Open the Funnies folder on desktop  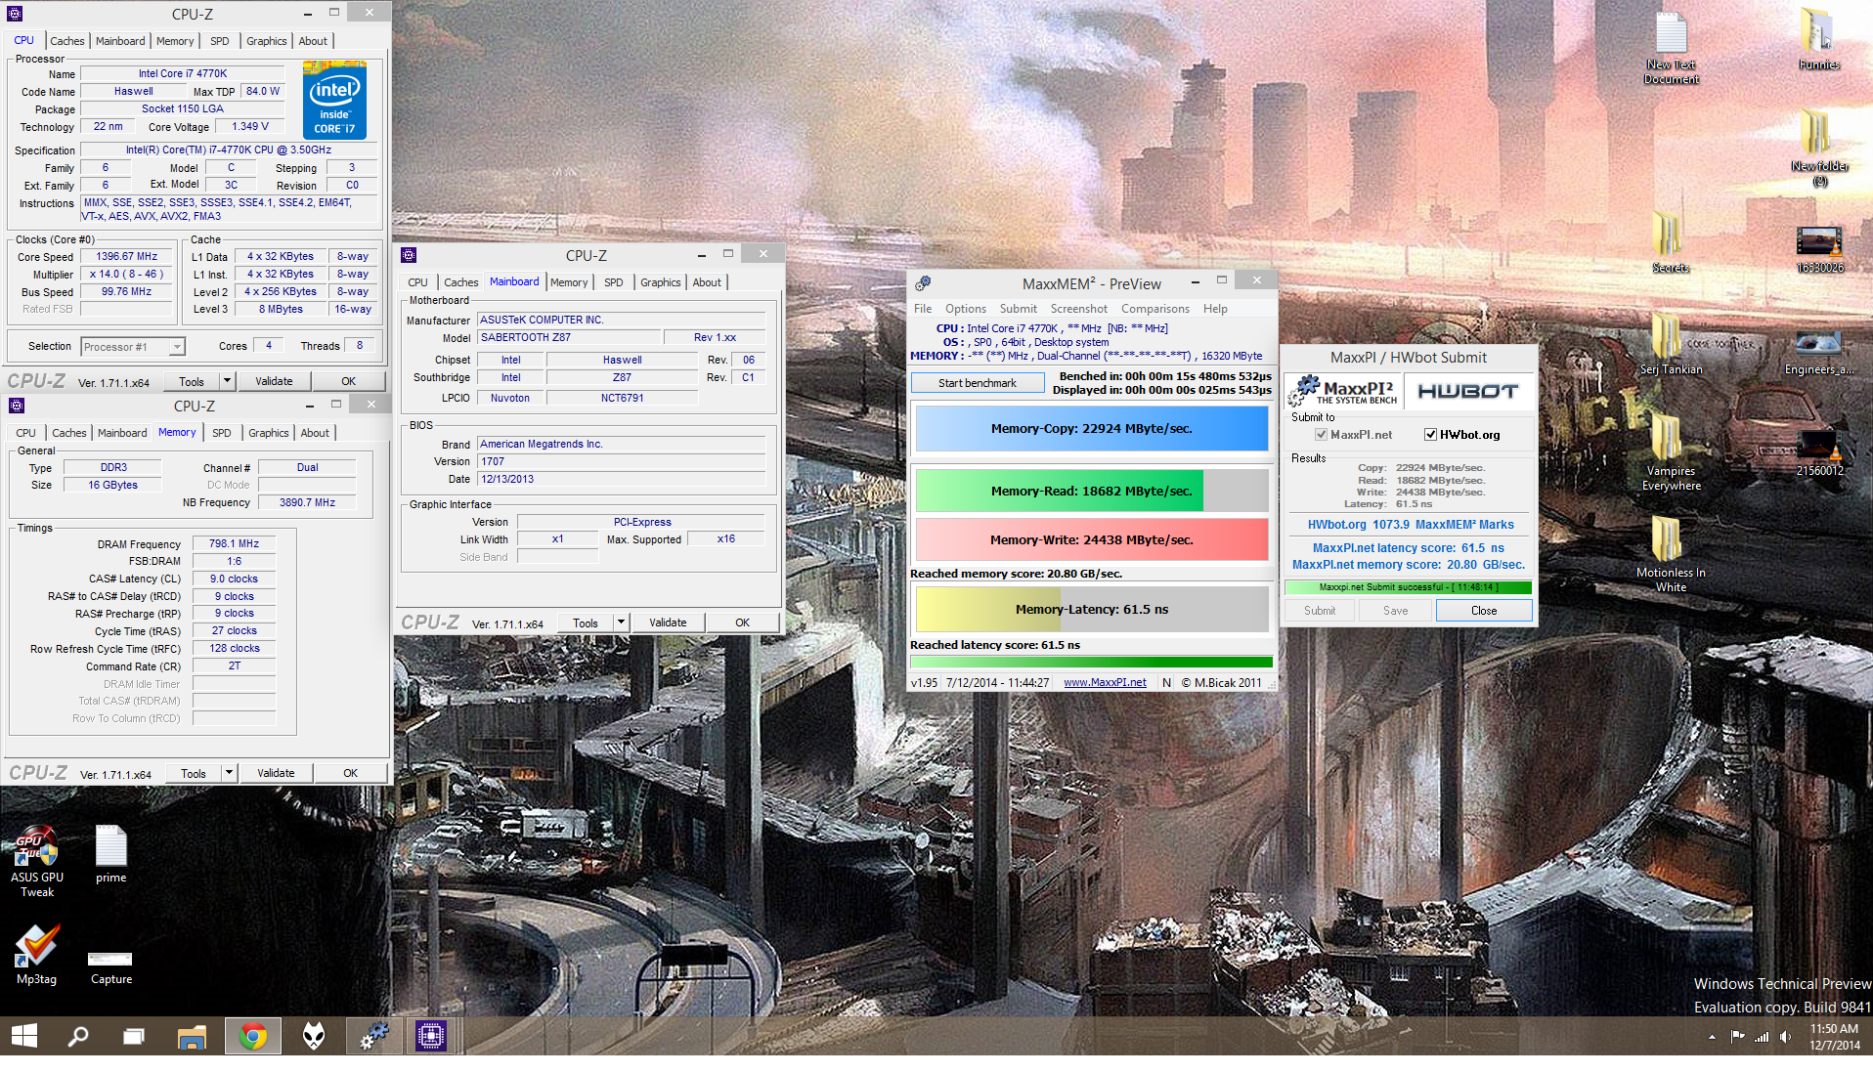coord(1818,41)
